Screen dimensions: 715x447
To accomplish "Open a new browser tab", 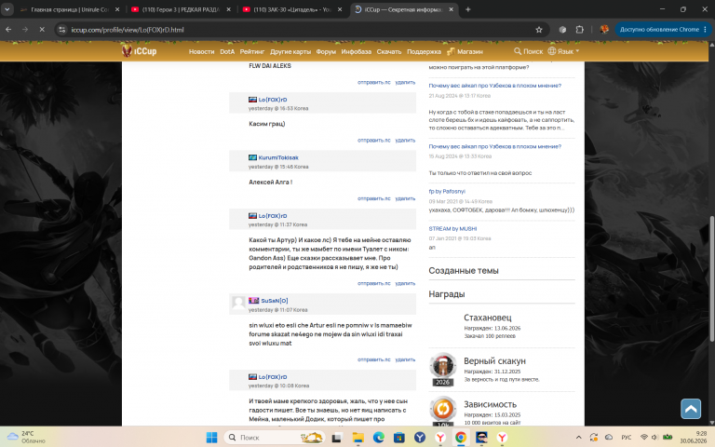I will (467, 9).
